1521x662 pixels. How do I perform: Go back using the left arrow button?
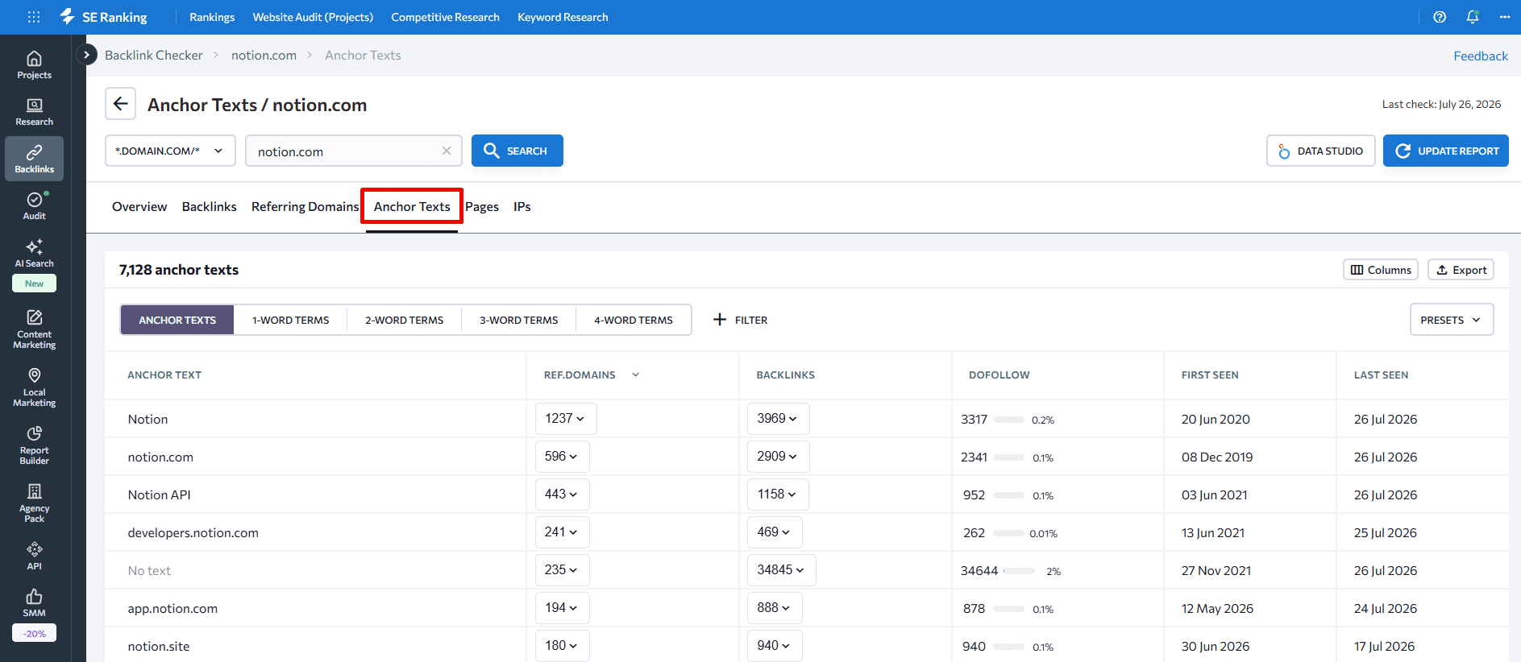[120, 104]
